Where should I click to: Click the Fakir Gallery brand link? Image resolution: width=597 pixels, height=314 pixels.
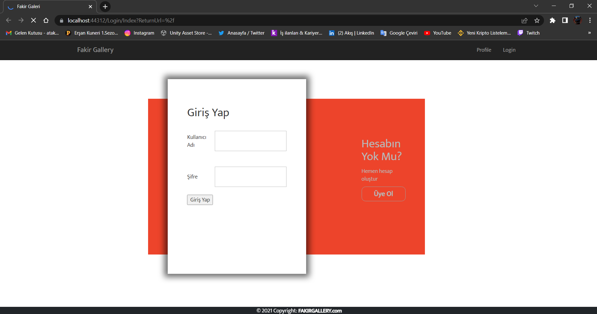point(95,50)
